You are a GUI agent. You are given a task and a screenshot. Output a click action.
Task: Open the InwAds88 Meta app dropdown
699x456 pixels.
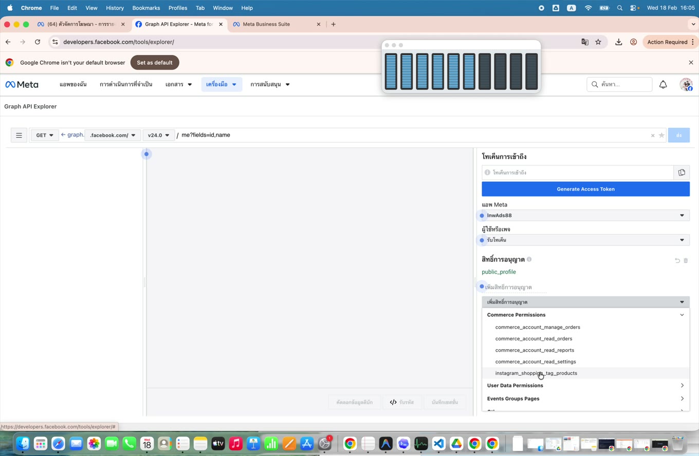pyautogui.click(x=585, y=216)
